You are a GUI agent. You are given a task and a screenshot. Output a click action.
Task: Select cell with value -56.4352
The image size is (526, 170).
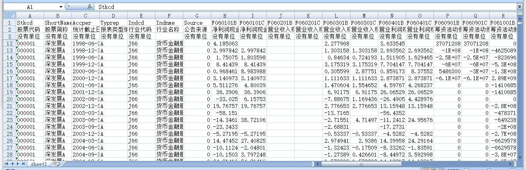392,113
